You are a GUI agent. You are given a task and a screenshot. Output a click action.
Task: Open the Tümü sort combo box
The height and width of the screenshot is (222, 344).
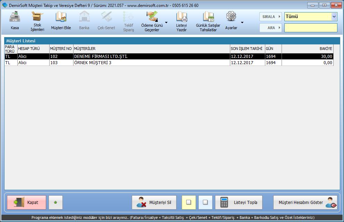tap(311, 16)
